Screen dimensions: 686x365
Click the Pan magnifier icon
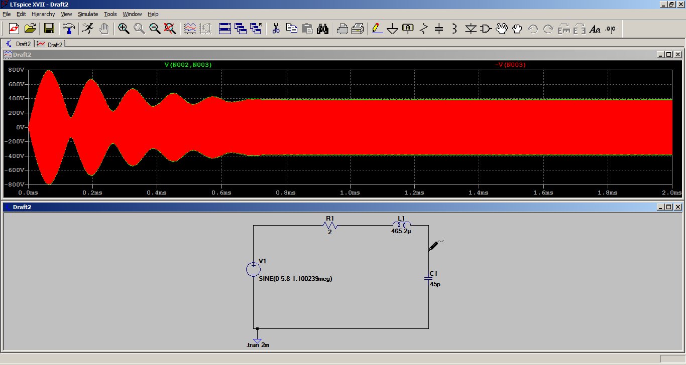point(139,29)
